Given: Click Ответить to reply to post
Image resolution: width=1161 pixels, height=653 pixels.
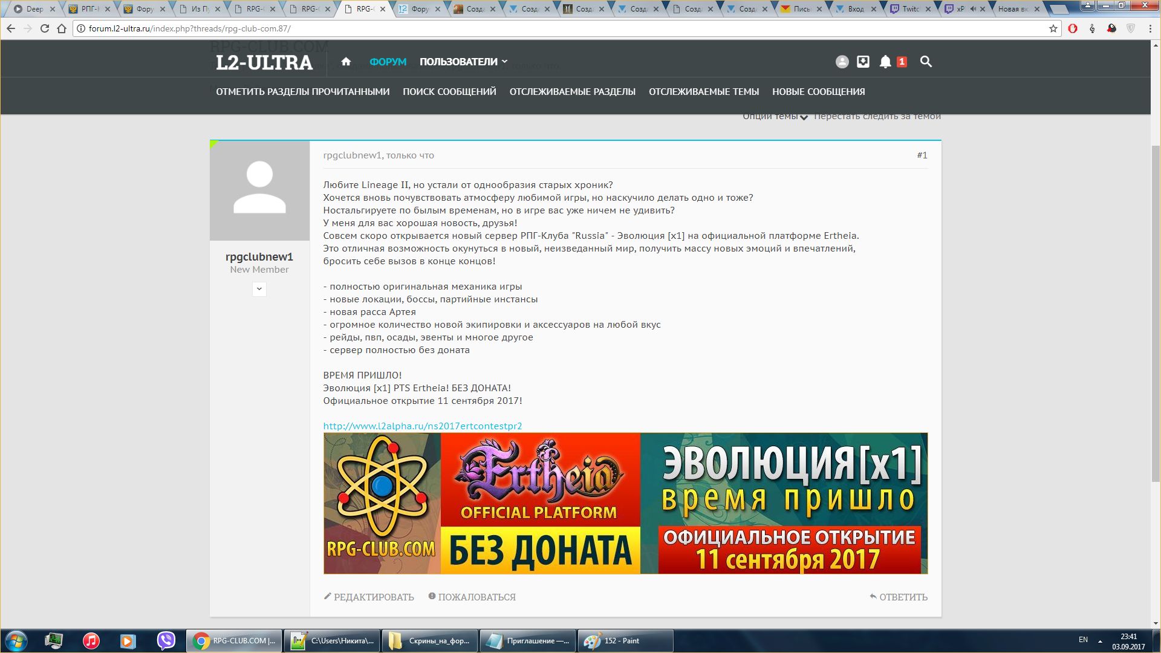Looking at the screenshot, I should (x=899, y=597).
